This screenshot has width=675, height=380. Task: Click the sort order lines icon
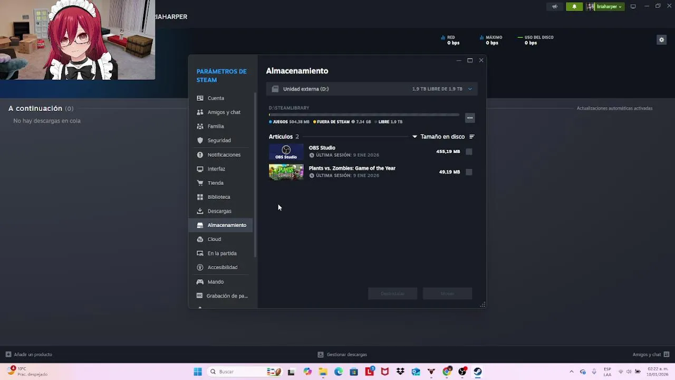pos(472,137)
